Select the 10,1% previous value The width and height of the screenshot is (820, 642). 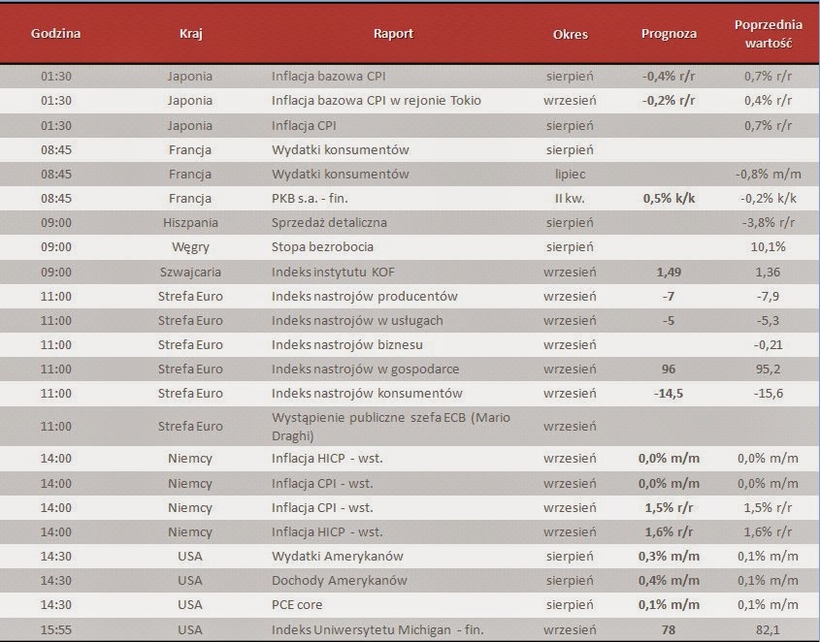pyautogui.click(x=768, y=246)
